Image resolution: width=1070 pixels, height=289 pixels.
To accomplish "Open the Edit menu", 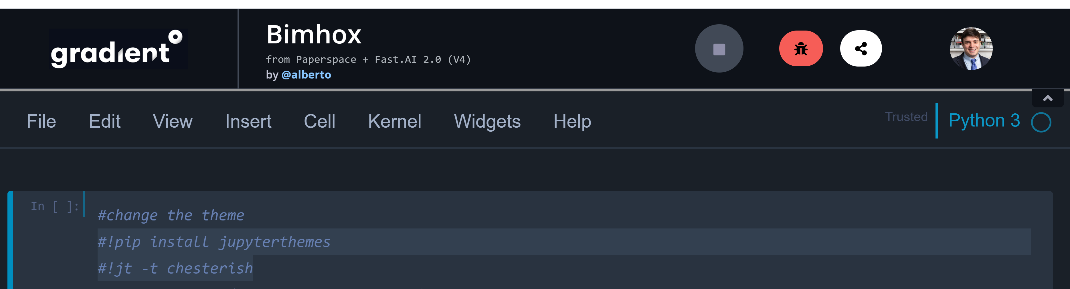I will pyautogui.click(x=104, y=121).
